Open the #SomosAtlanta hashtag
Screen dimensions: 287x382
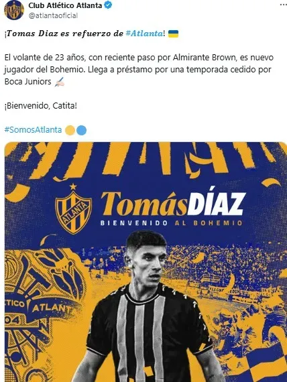click(x=33, y=130)
